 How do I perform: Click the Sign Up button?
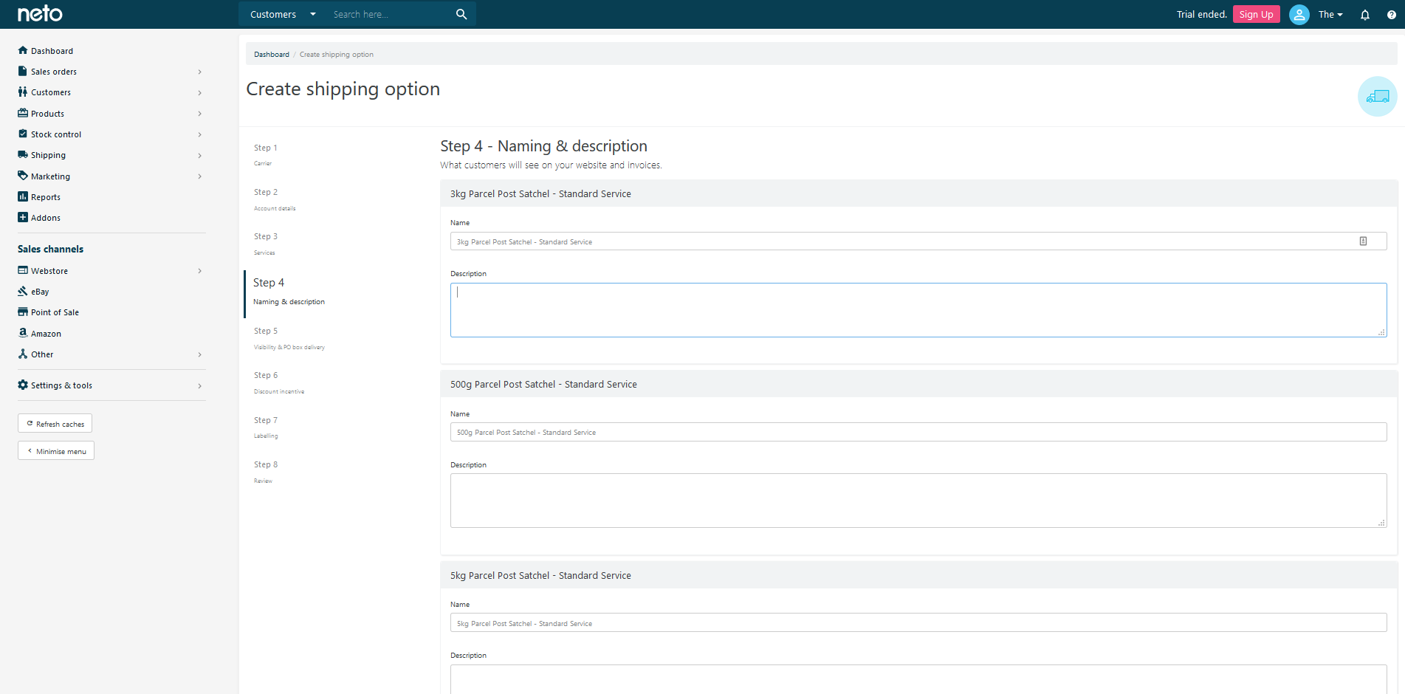pos(1256,15)
